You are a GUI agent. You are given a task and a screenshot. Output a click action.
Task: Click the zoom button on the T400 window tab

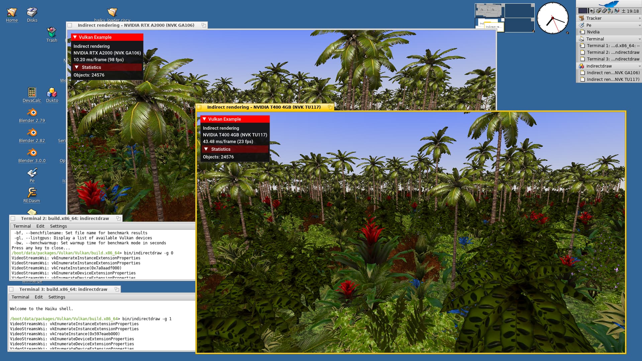click(330, 107)
